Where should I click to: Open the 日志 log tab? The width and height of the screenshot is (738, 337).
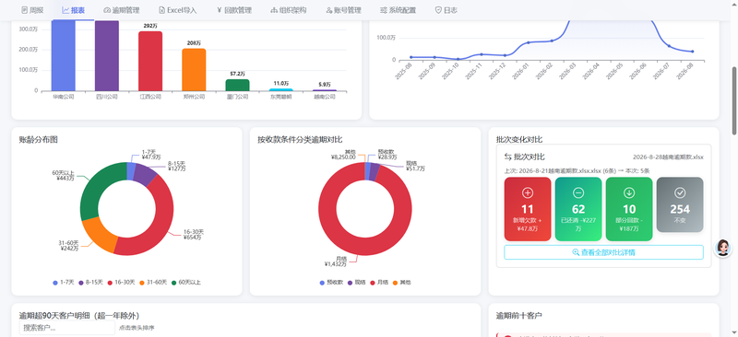pos(446,10)
